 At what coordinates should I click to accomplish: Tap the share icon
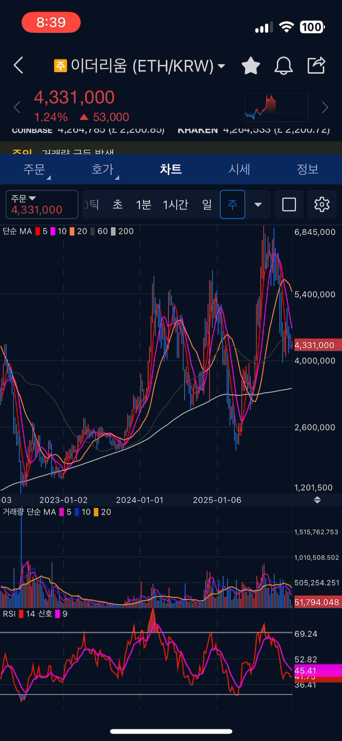[x=316, y=65]
